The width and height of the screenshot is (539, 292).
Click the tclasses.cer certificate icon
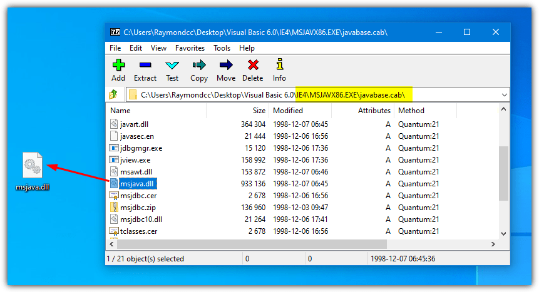click(114, 231)
